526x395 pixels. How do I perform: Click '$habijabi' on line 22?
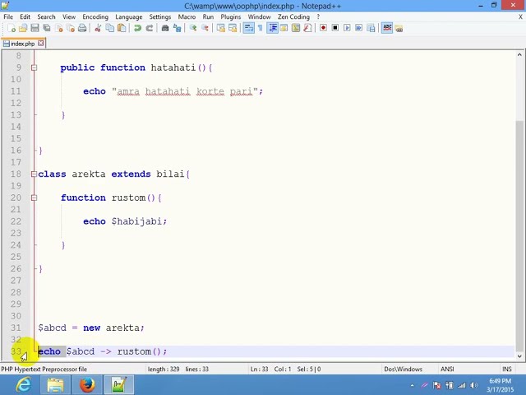pos(137,221)
